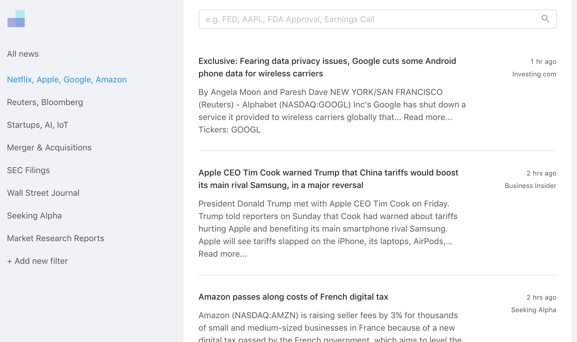
Task: Click Read more on the Google article
Action: click(x=428, y=117)
